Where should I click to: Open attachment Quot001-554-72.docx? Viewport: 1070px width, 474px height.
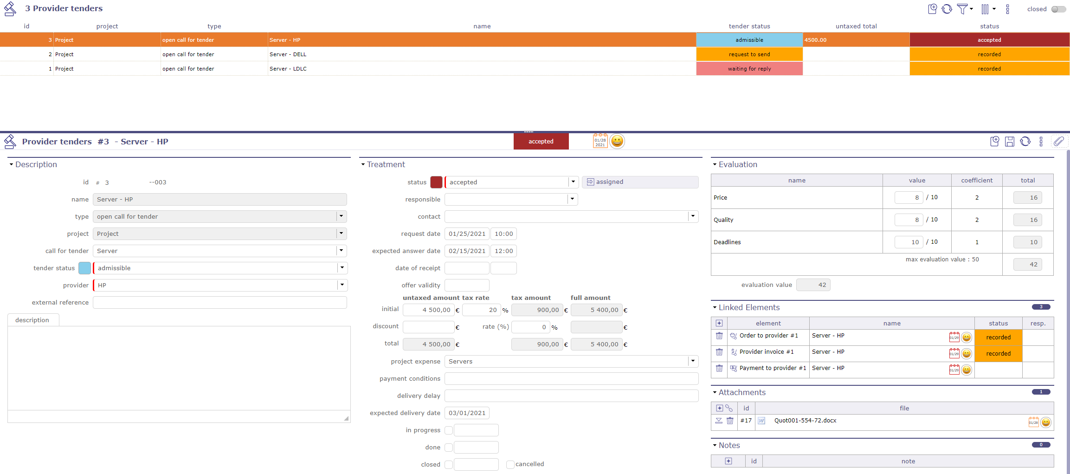[x=805, y=421]
